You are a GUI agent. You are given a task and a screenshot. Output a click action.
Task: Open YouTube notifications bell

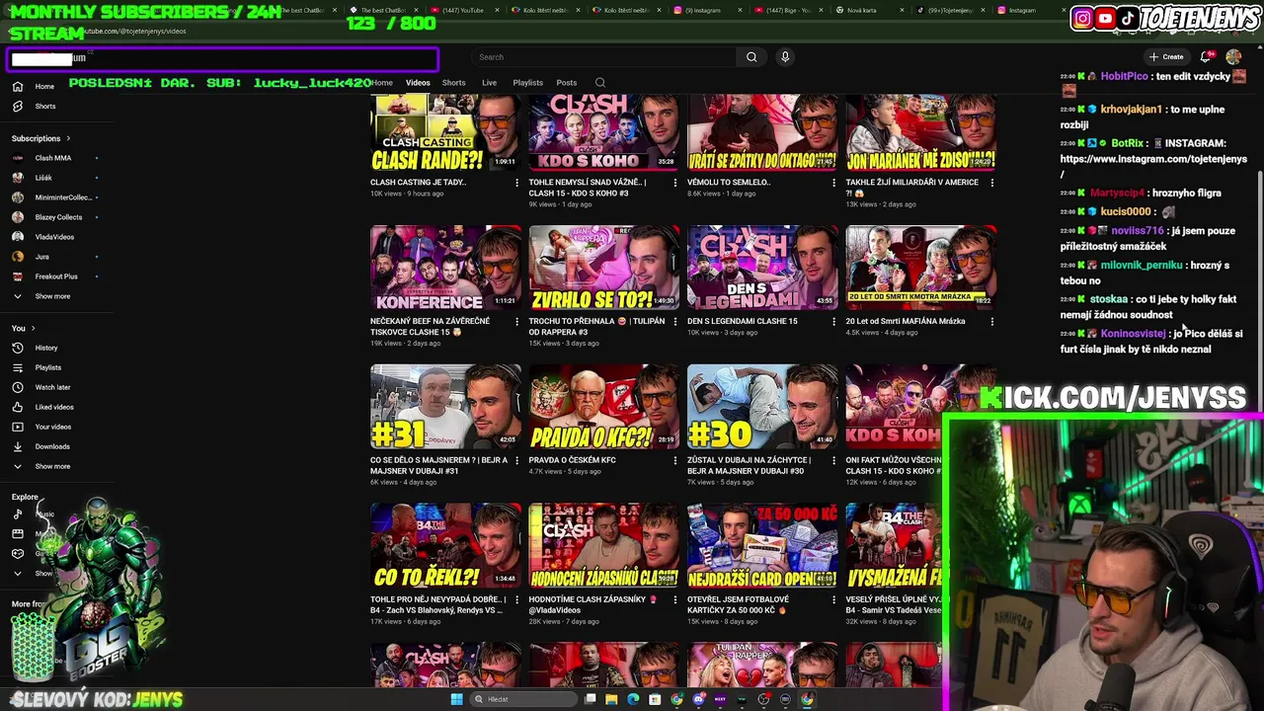click(x=1206, y=57)
